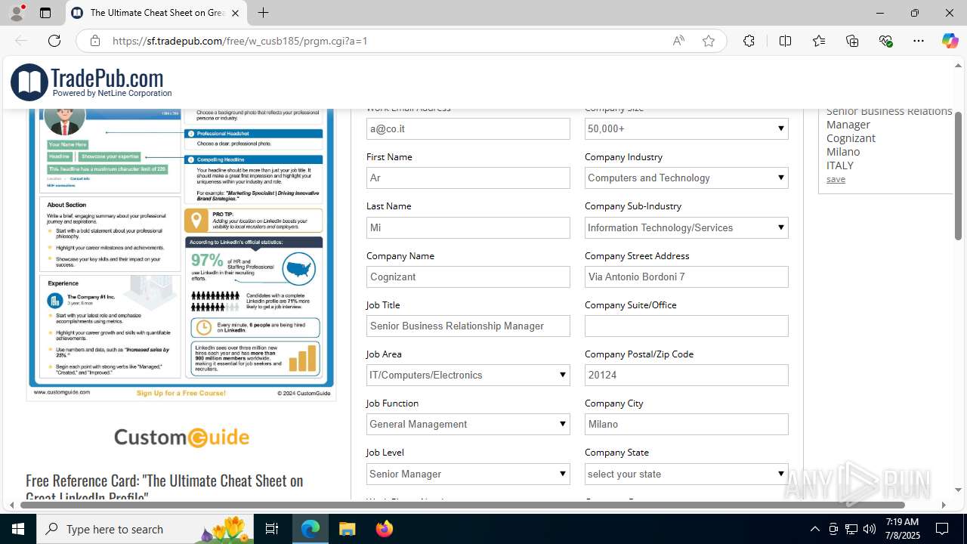Image resolution: width=967 pixels, height=544 pixels.
Task: Open File Explorer from the taskbar
Action: pos(347,529)
